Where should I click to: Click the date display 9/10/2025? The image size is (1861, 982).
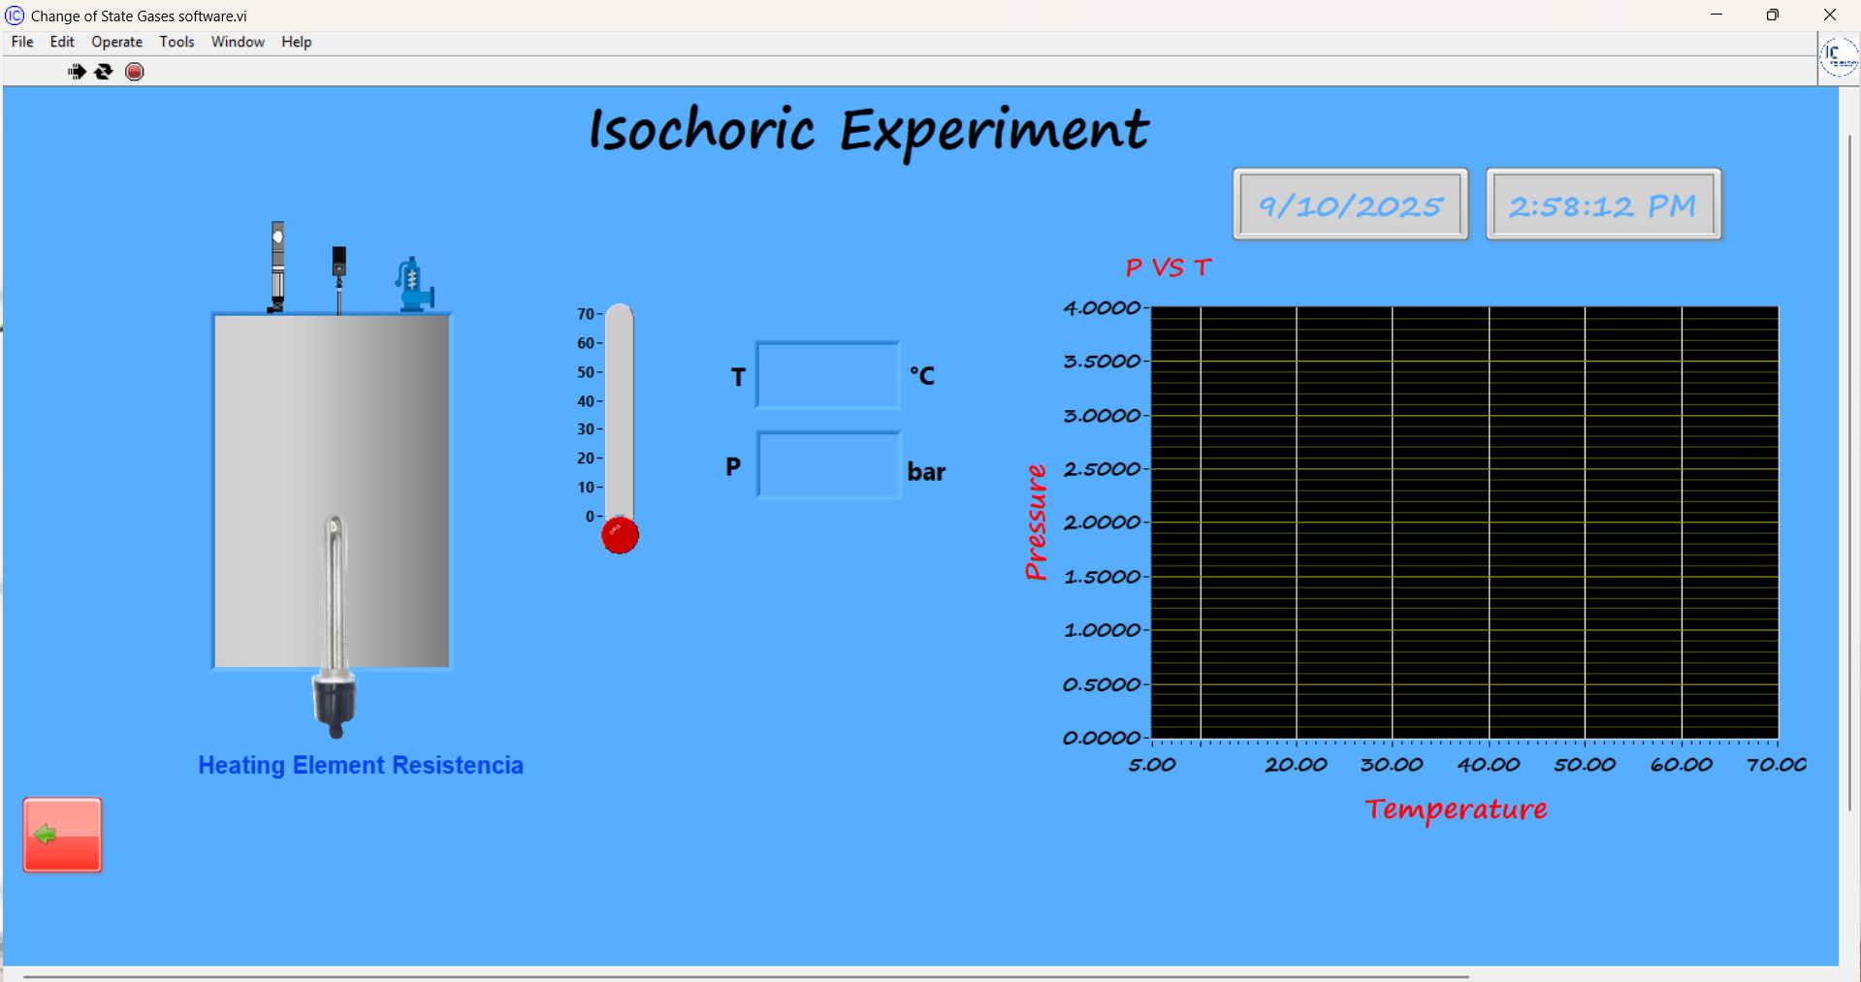pyautogui.click(x=1350, y=205)
